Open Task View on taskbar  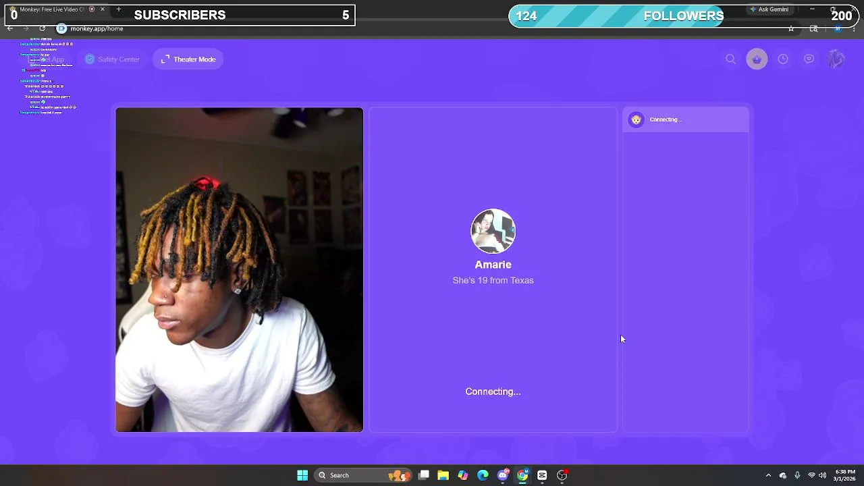point(424,475)
